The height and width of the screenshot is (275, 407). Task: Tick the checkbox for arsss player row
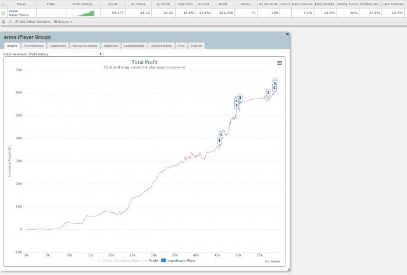point(3,12)
